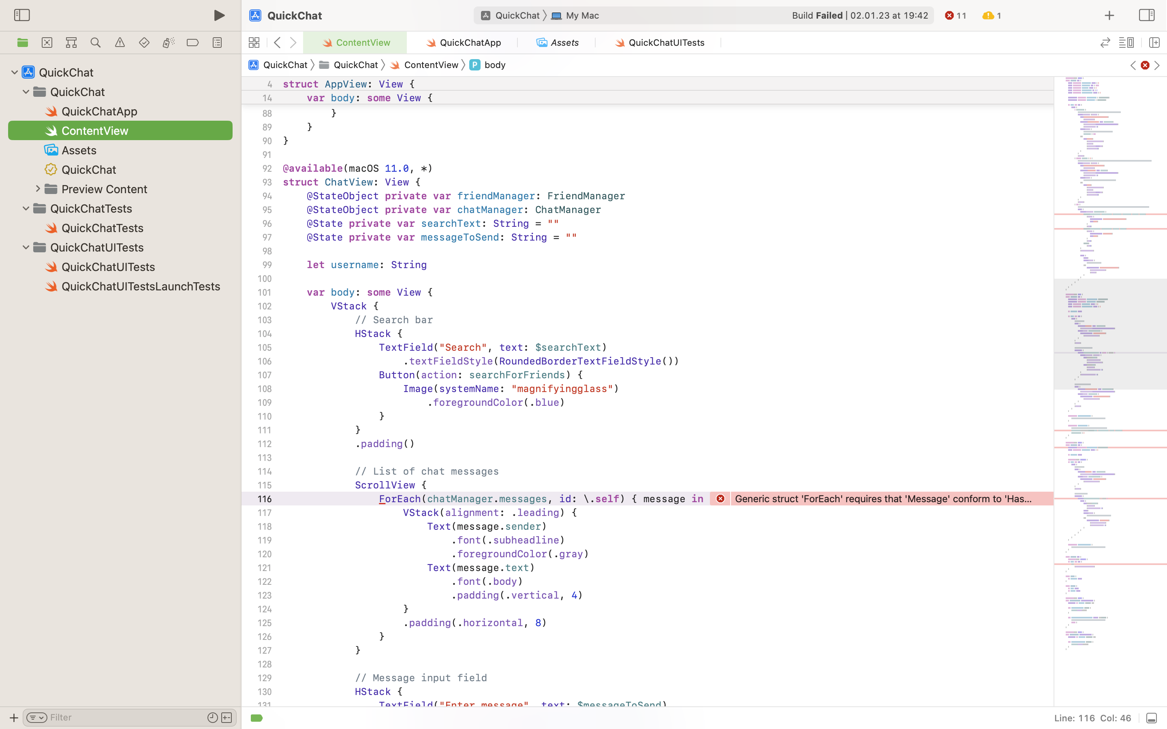
Task: Click the 1 warning indicator
Action: click(x=992, y=15)
